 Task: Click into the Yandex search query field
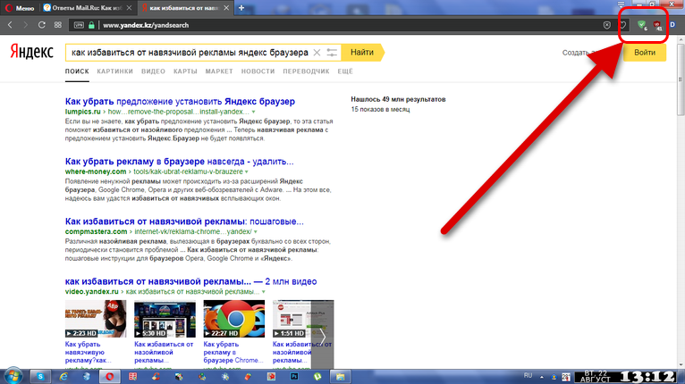(190, 53)
